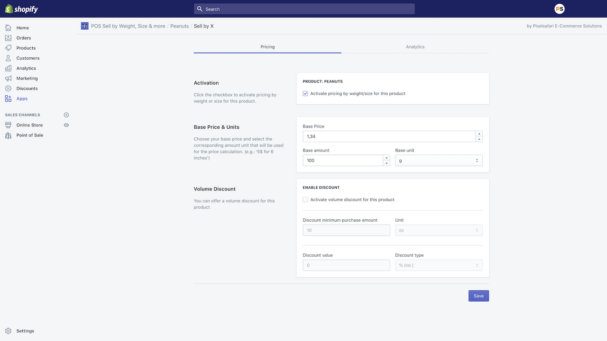This screenshot has width=607, height=341.
Task: Open the Discount type dropdown
Action: pos(438,265)
